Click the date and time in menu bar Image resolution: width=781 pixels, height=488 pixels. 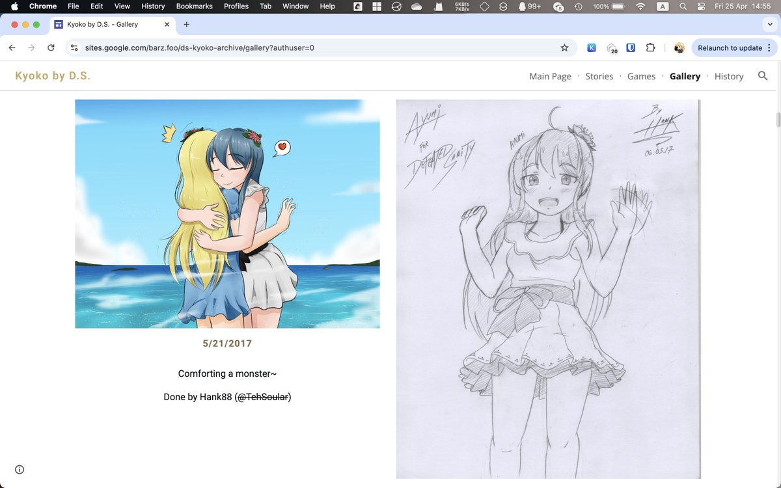tap(743, 6)
